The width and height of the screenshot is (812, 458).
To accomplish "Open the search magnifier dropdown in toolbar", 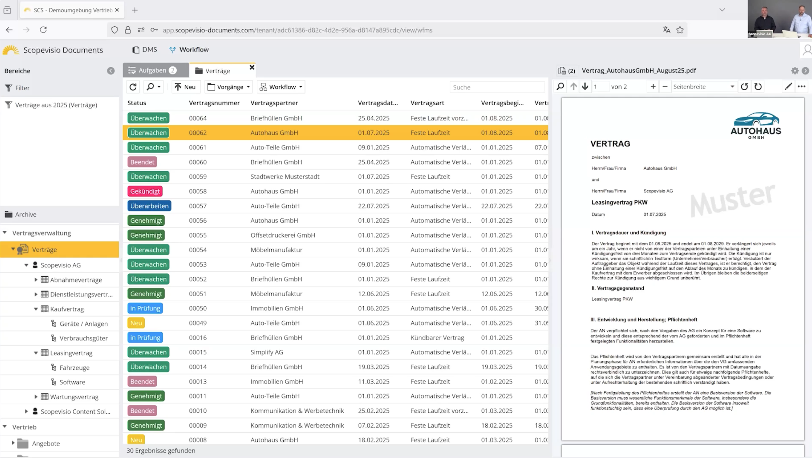I will tap(154, 87).
